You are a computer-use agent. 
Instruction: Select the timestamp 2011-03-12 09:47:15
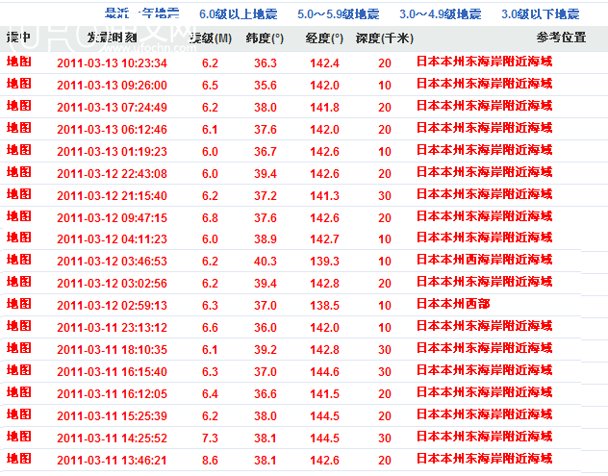pos(112,218)
